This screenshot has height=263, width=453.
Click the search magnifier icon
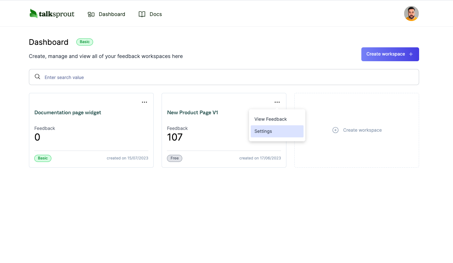tap(37, 77)
